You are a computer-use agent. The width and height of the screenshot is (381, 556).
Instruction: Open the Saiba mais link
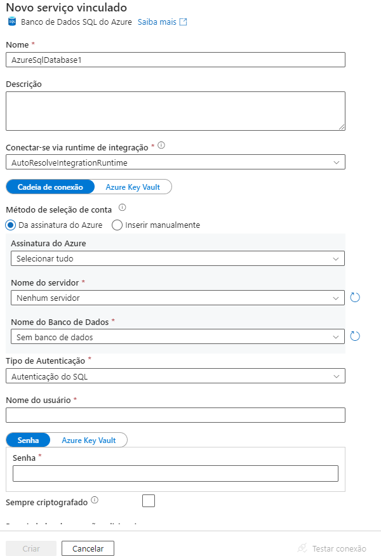click(x=157, y=22)
